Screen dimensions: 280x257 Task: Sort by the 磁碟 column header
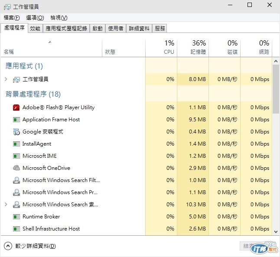tap(225, 48)
